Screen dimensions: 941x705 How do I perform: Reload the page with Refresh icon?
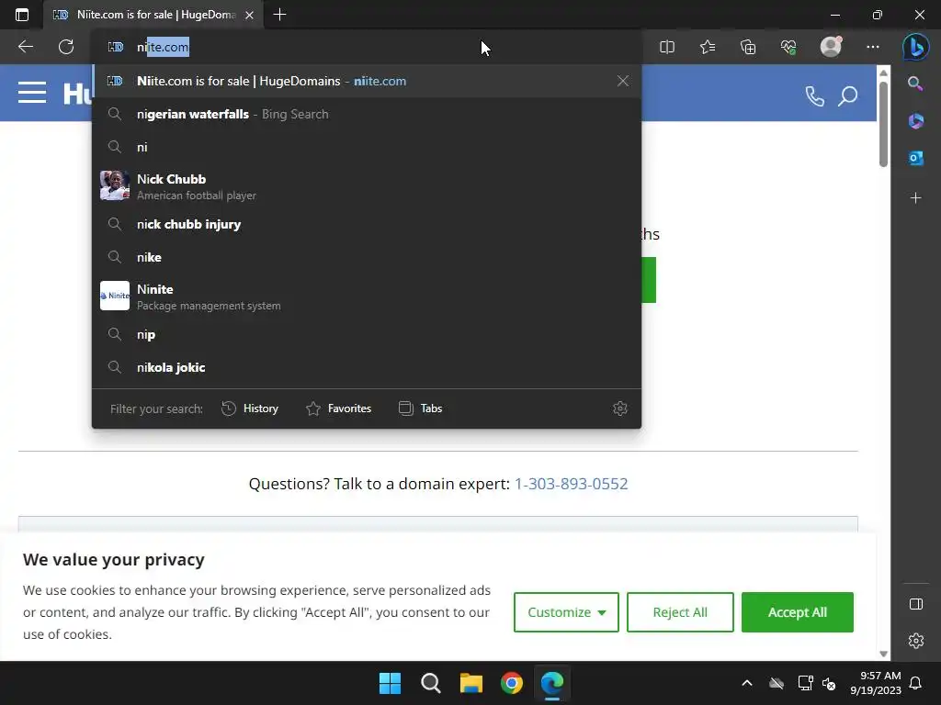(66, 47)
